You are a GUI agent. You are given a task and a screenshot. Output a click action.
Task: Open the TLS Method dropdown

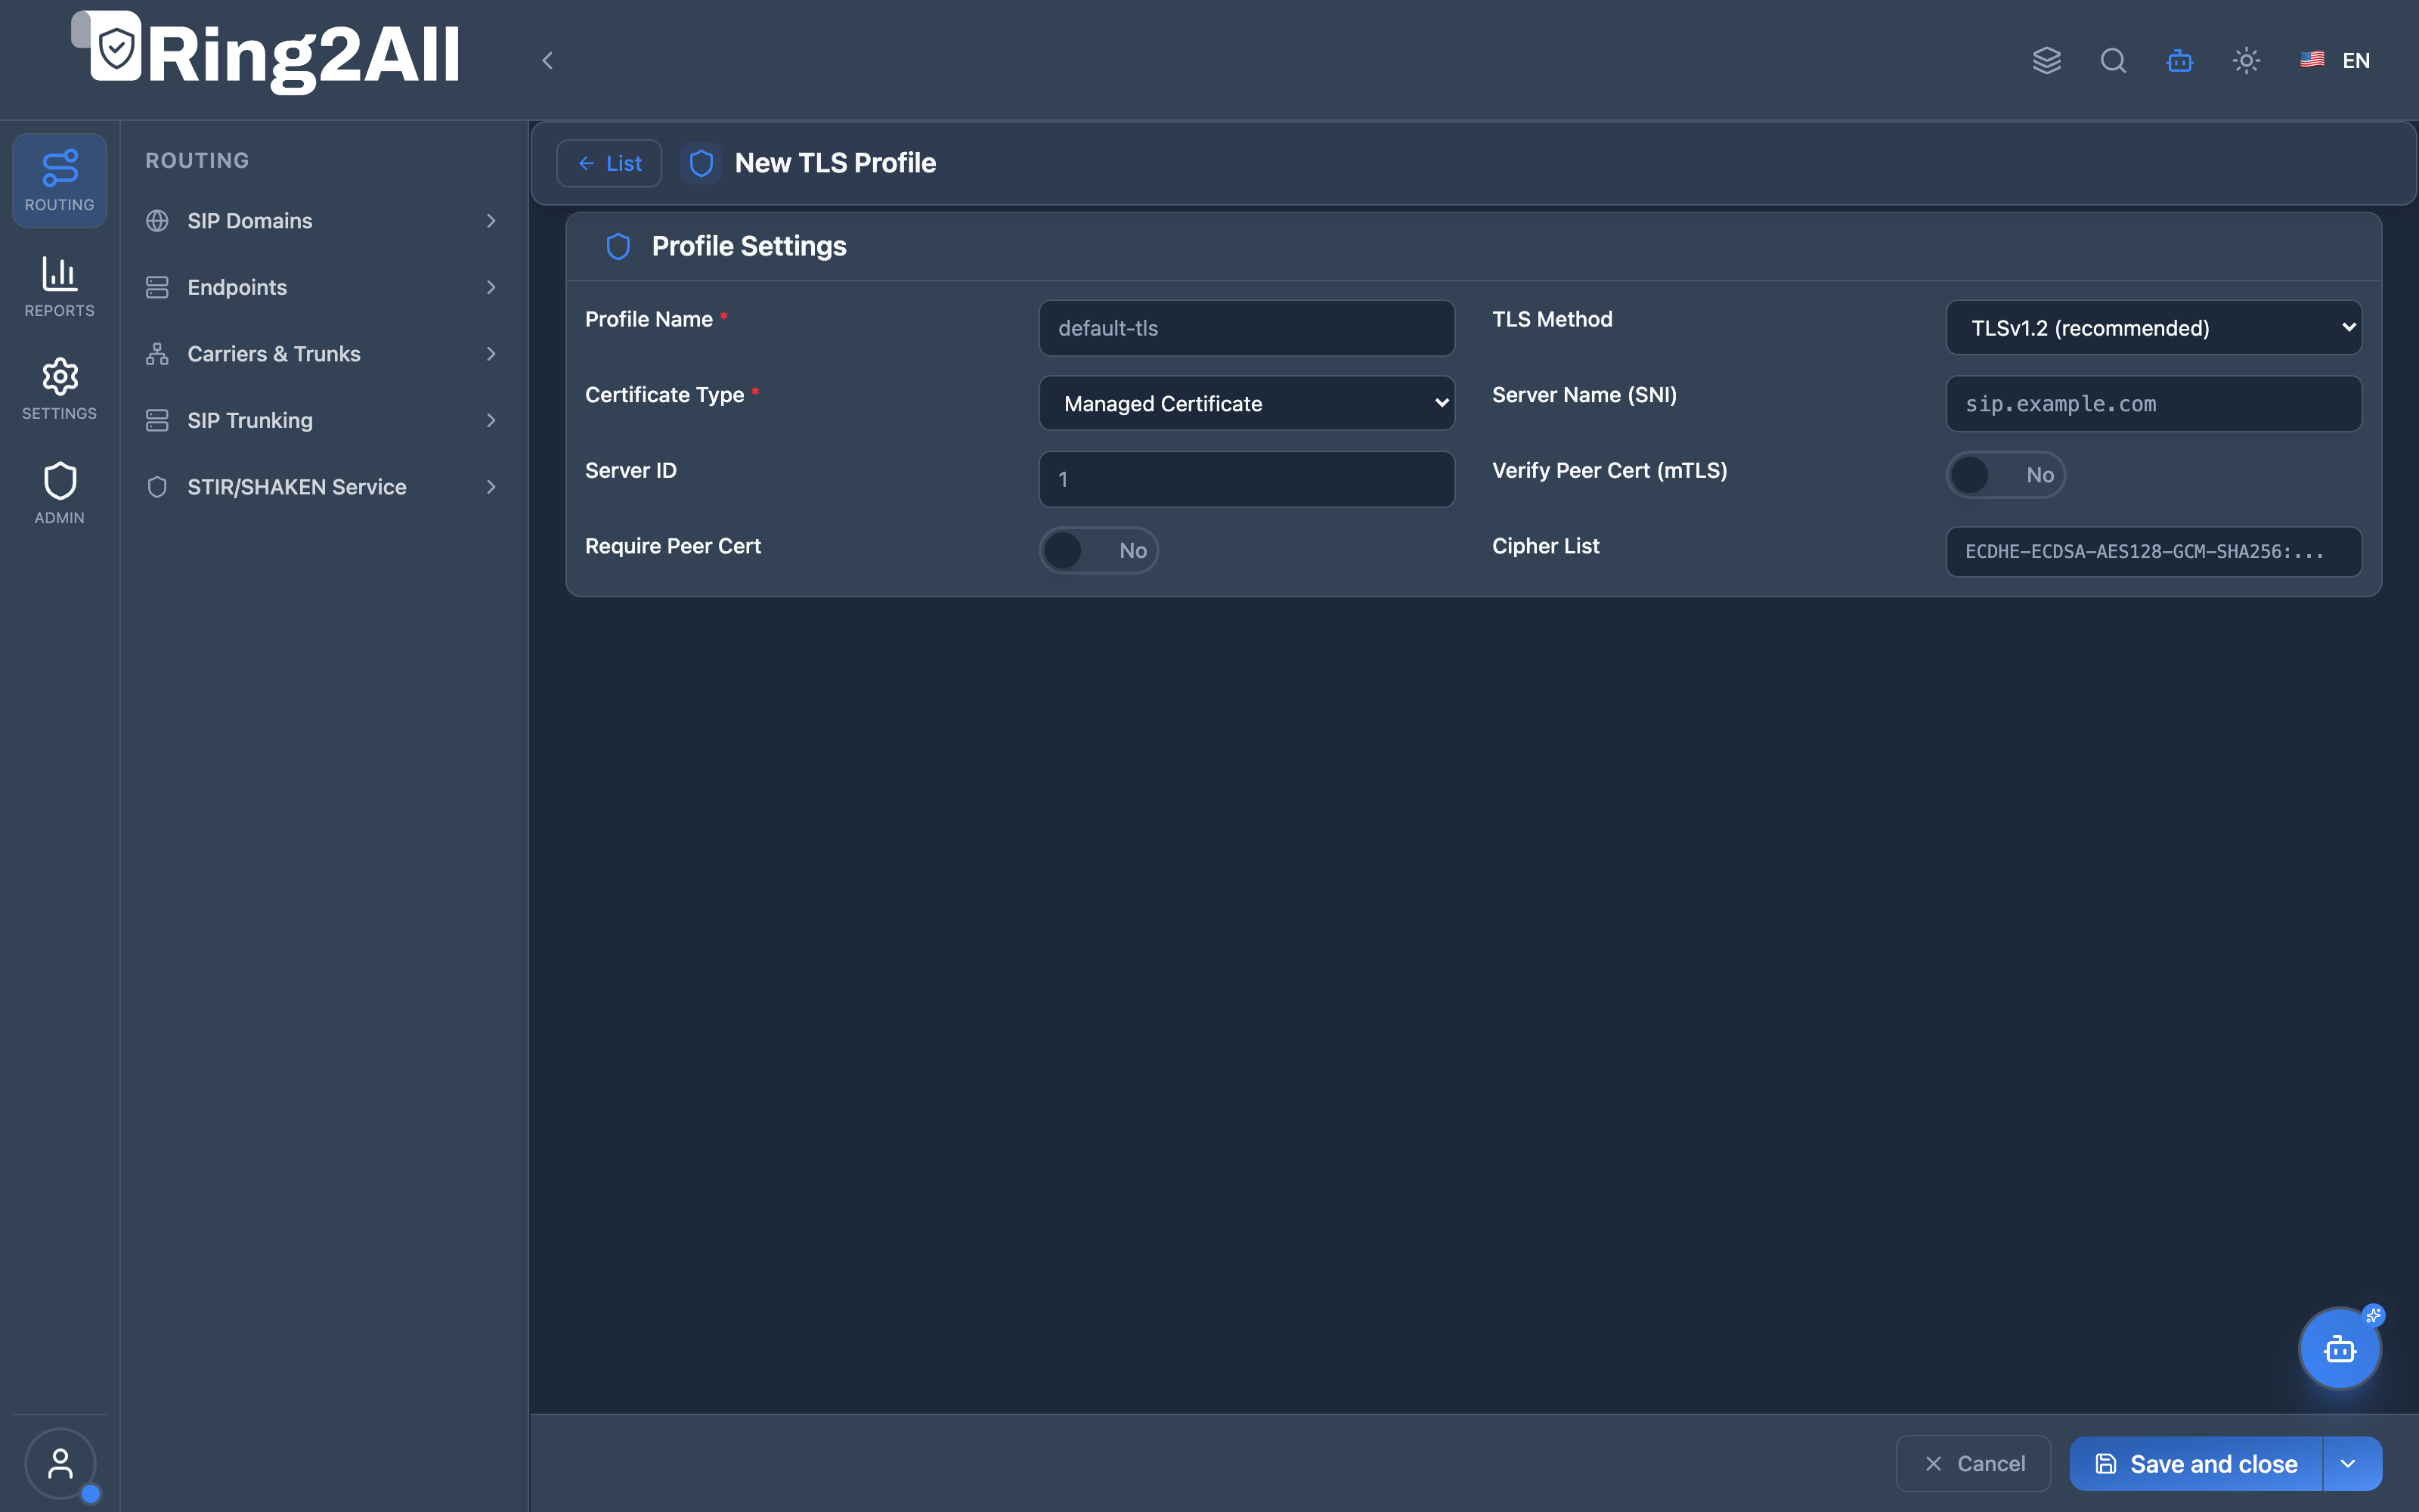2153,328
